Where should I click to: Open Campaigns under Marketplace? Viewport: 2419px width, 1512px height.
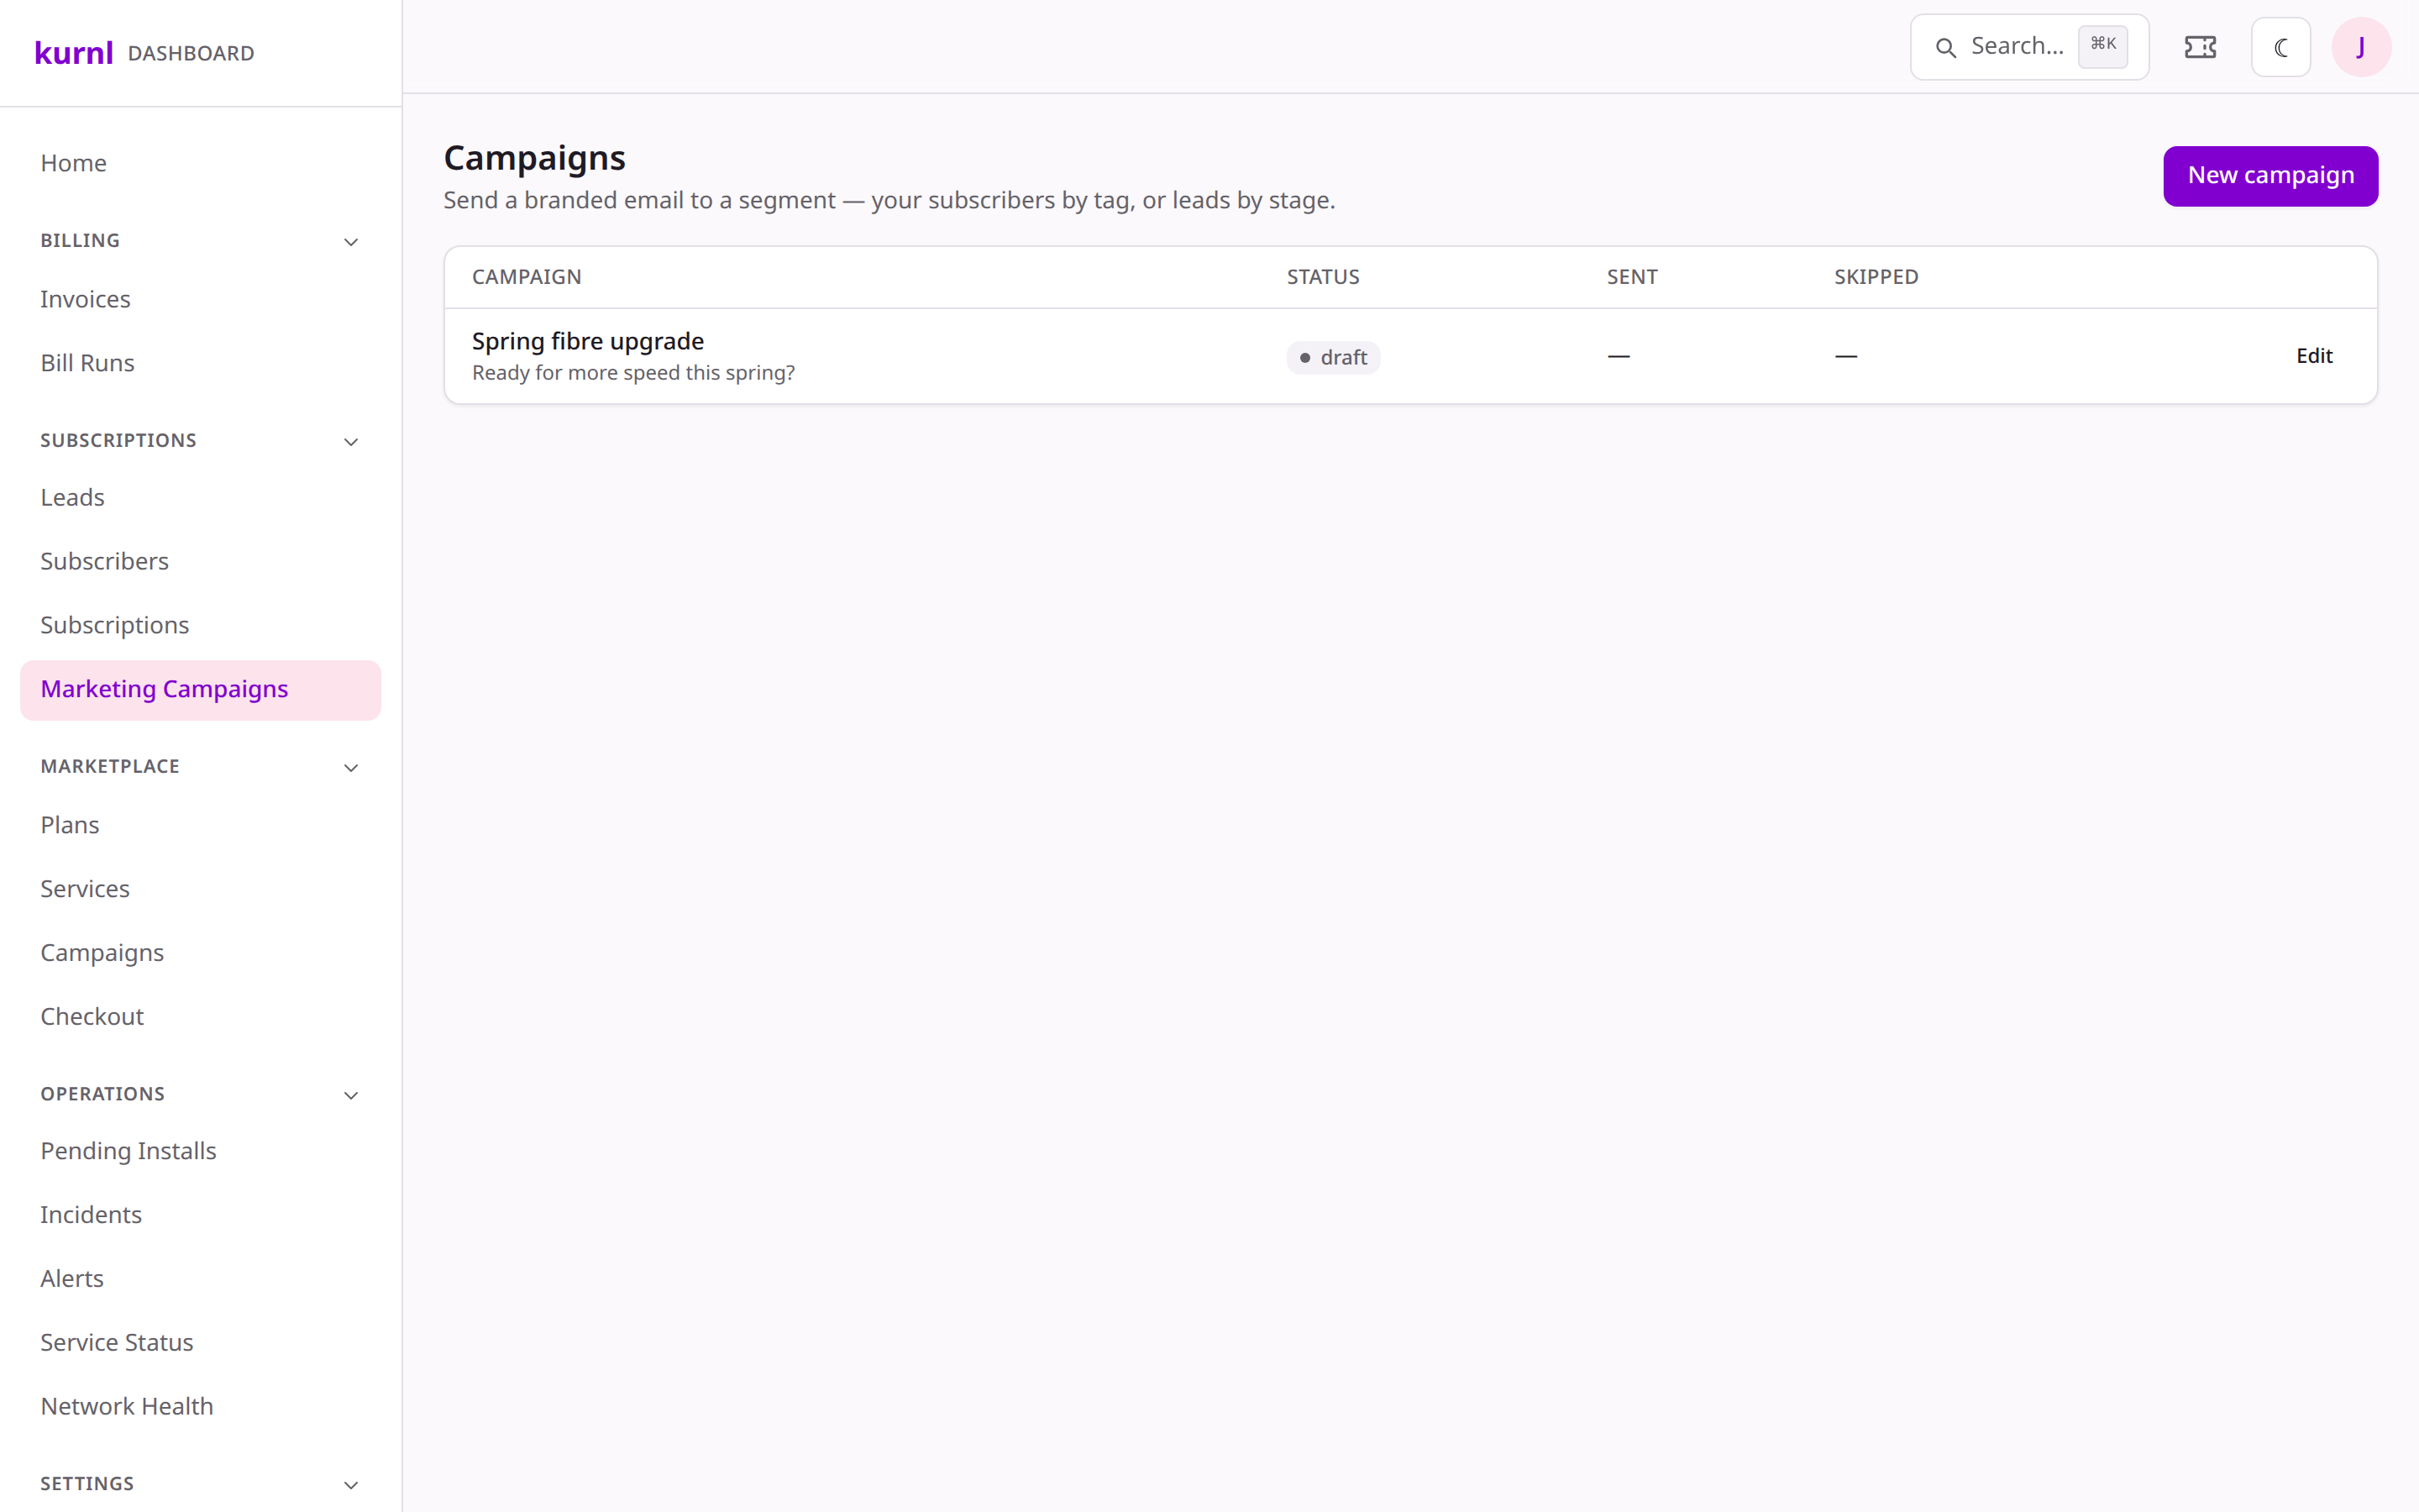tap(200, 953)
